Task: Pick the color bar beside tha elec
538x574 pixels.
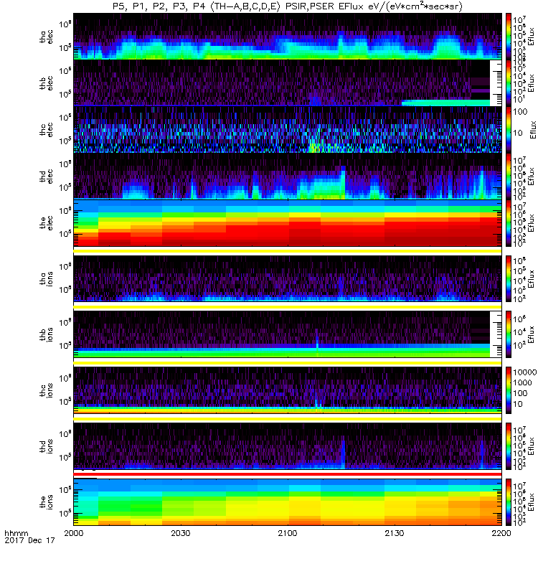Action: (509, 37)
